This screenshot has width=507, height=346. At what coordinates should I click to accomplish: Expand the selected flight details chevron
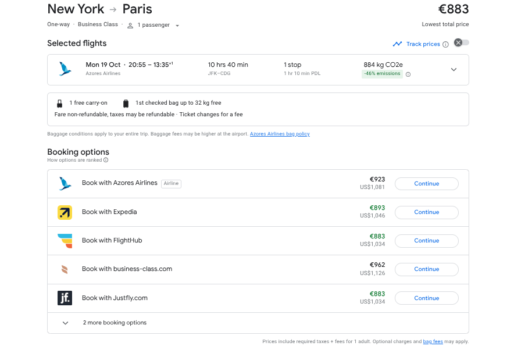[x=454, y=70]
